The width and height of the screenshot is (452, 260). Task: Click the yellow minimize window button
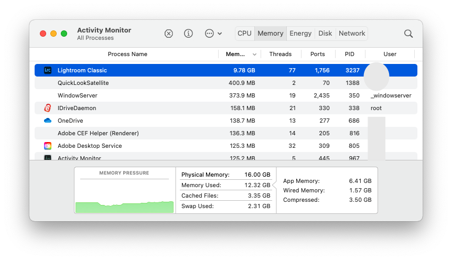pos(53,34)
